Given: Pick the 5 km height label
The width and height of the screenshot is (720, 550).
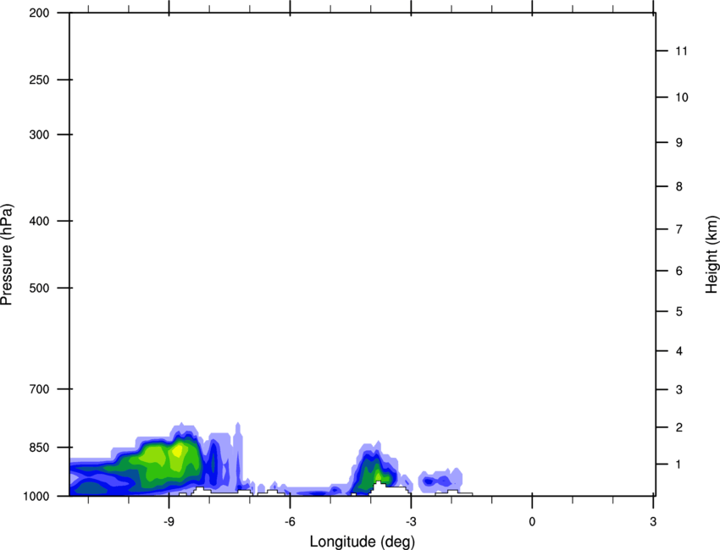Looking at the screenshot, I should (678, 311).
